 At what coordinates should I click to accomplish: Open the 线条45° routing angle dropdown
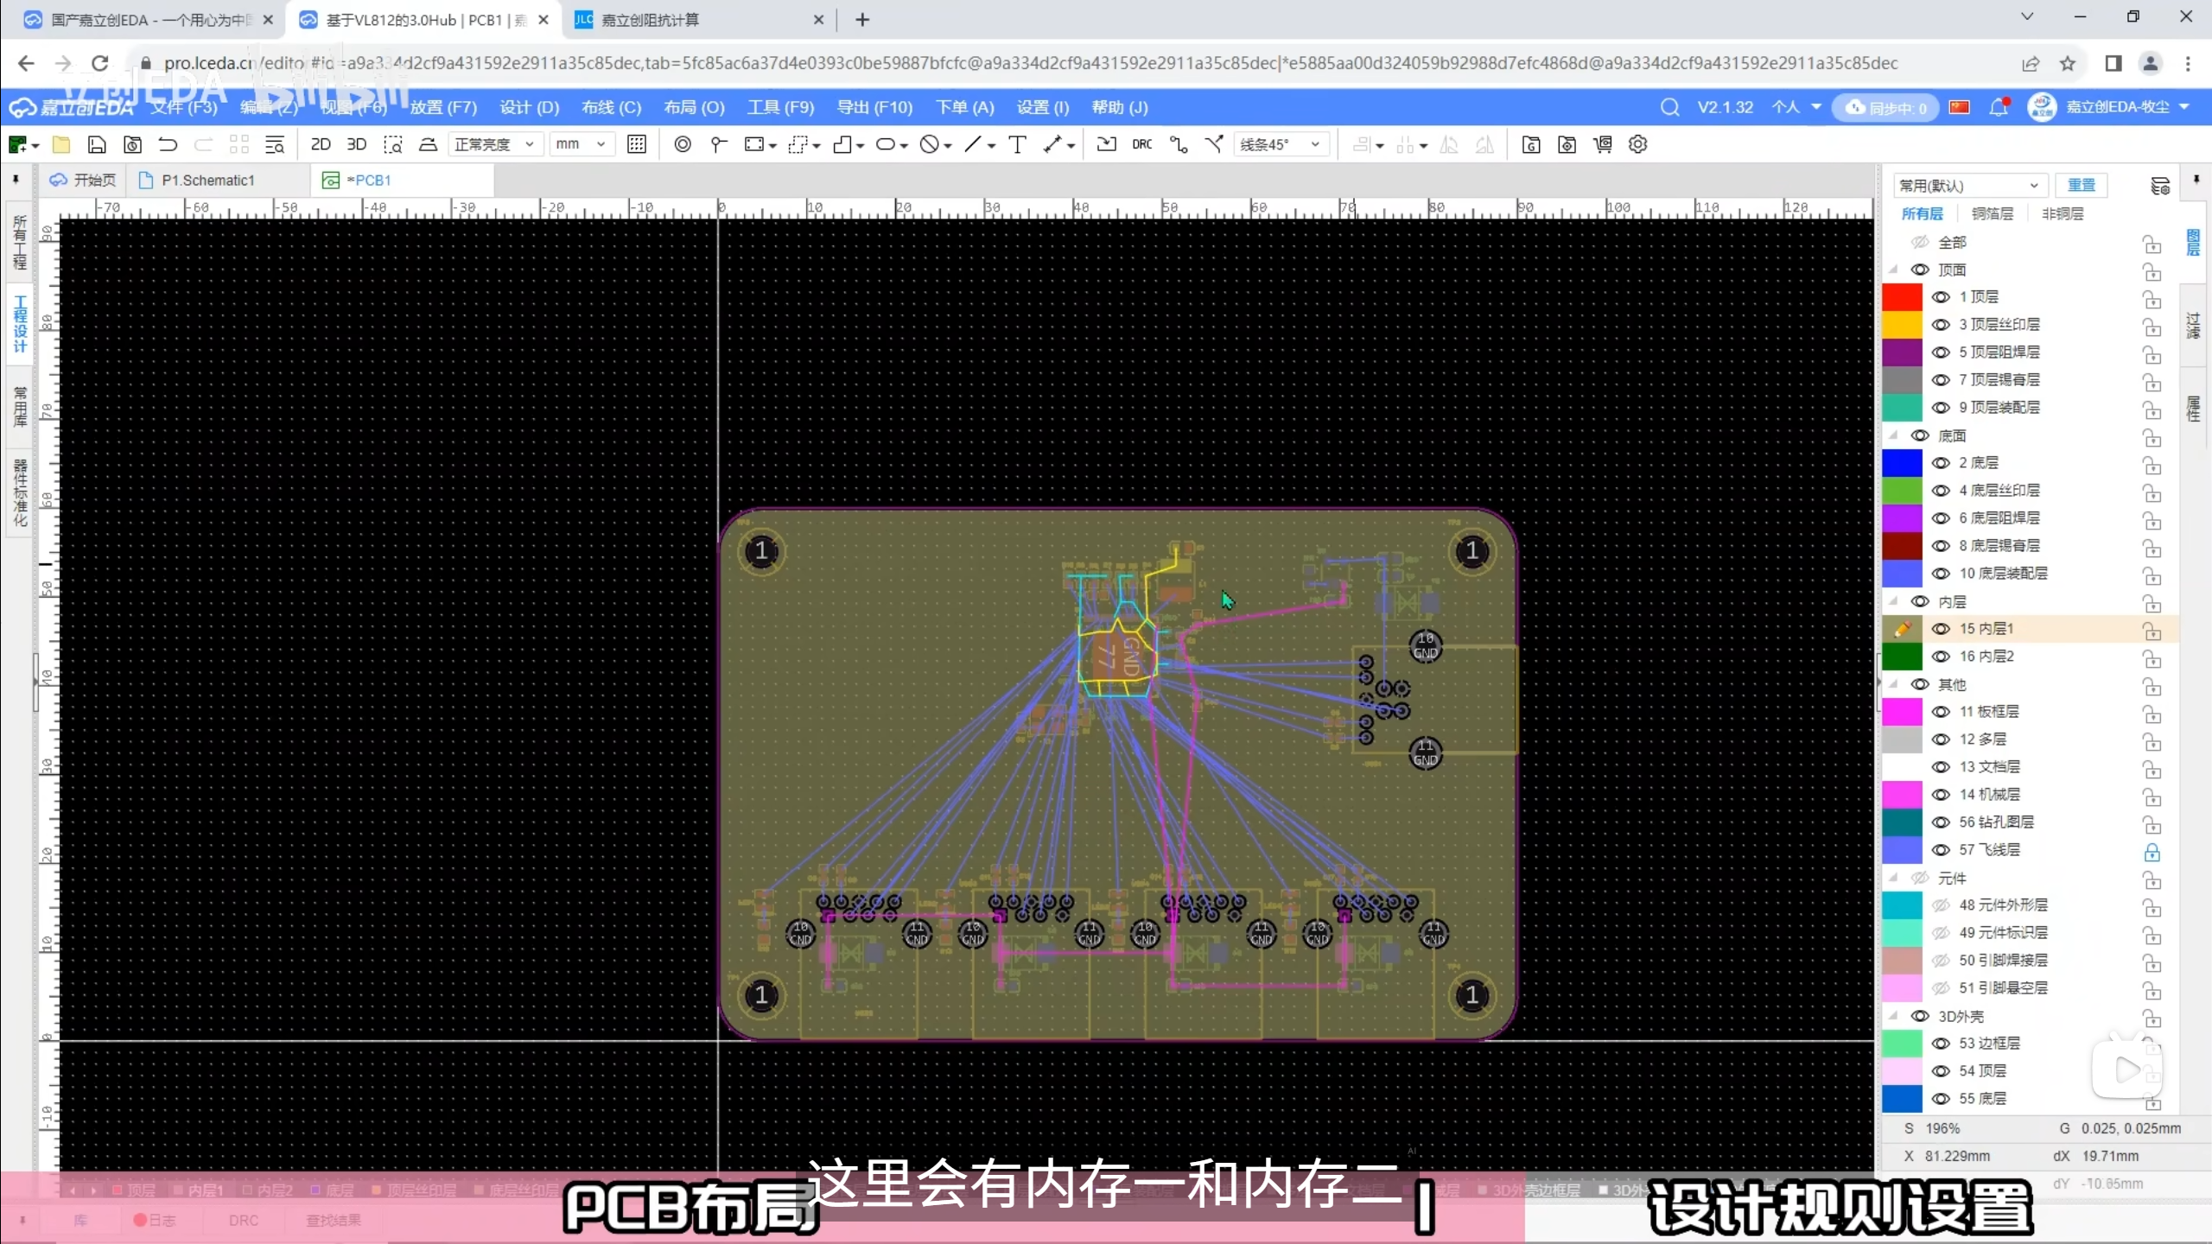click(1280, 144)
